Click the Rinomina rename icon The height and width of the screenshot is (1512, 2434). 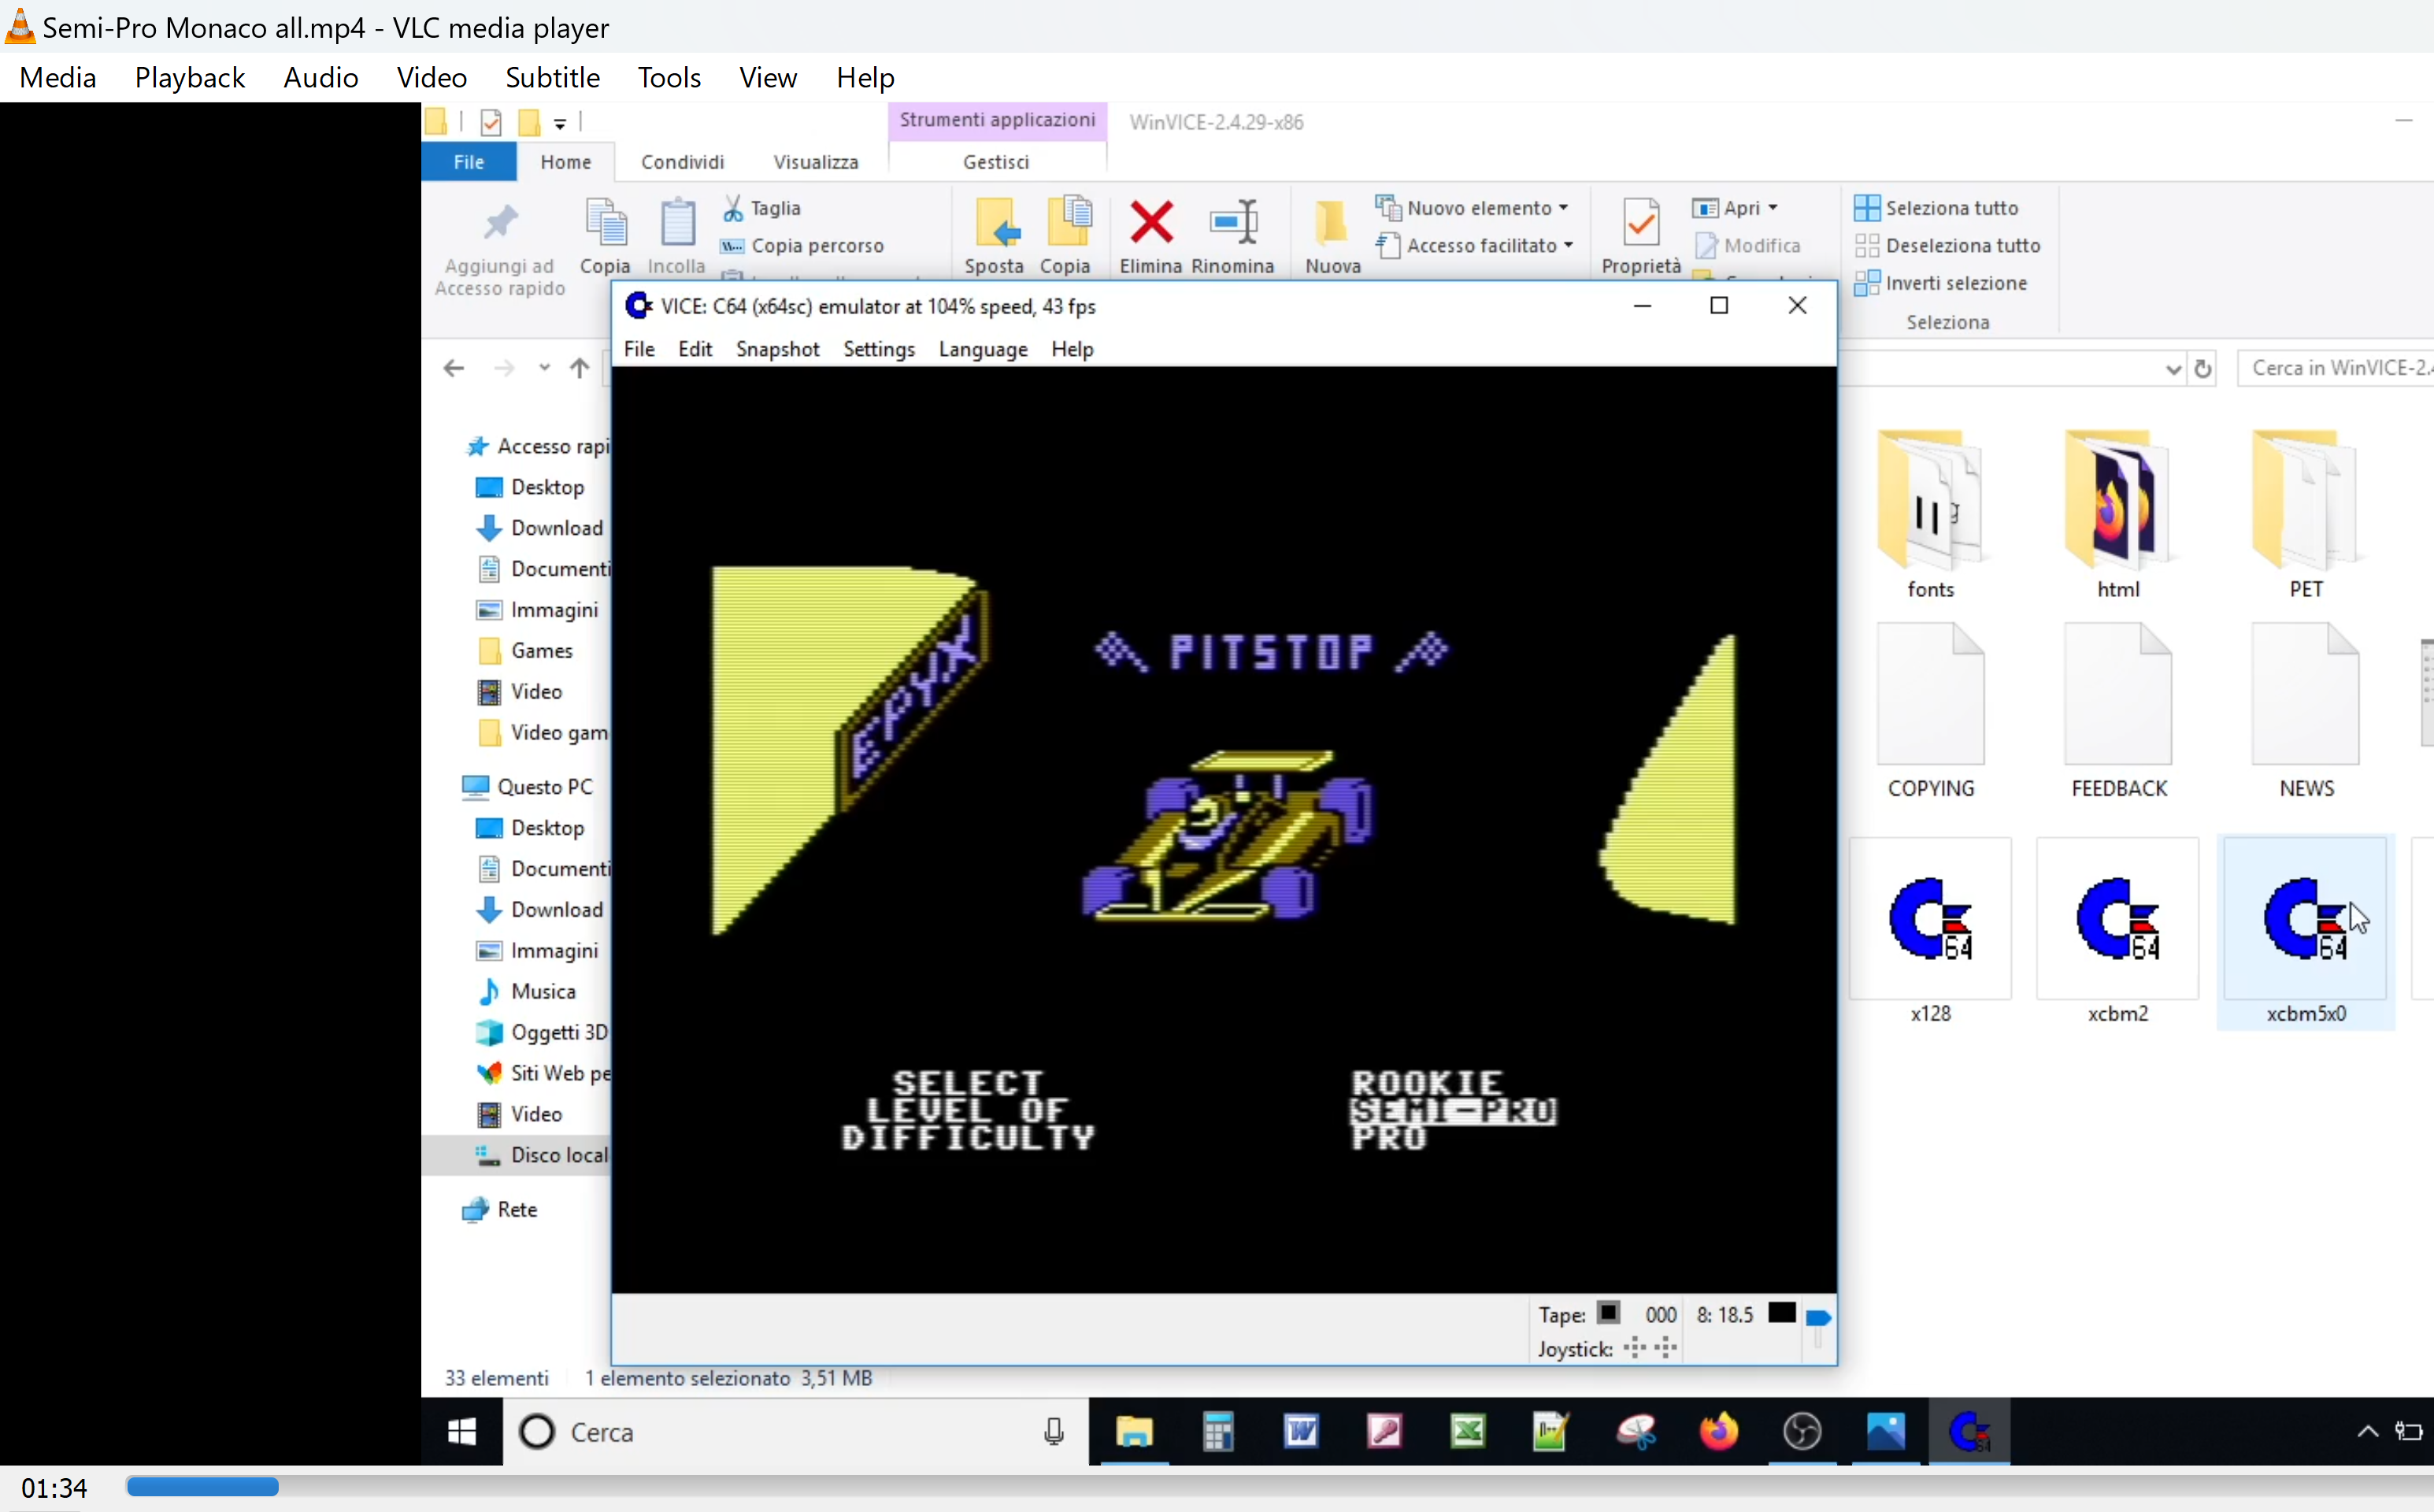tap(1232, 223)
